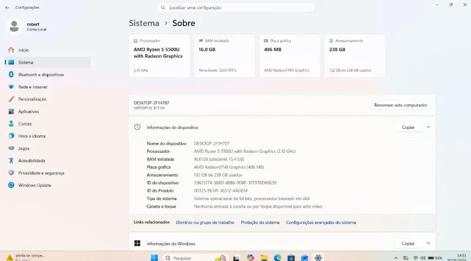Click the info icon beside Informações do dispositivo
This screenshot has height=261, width=471.
point(137,127)
